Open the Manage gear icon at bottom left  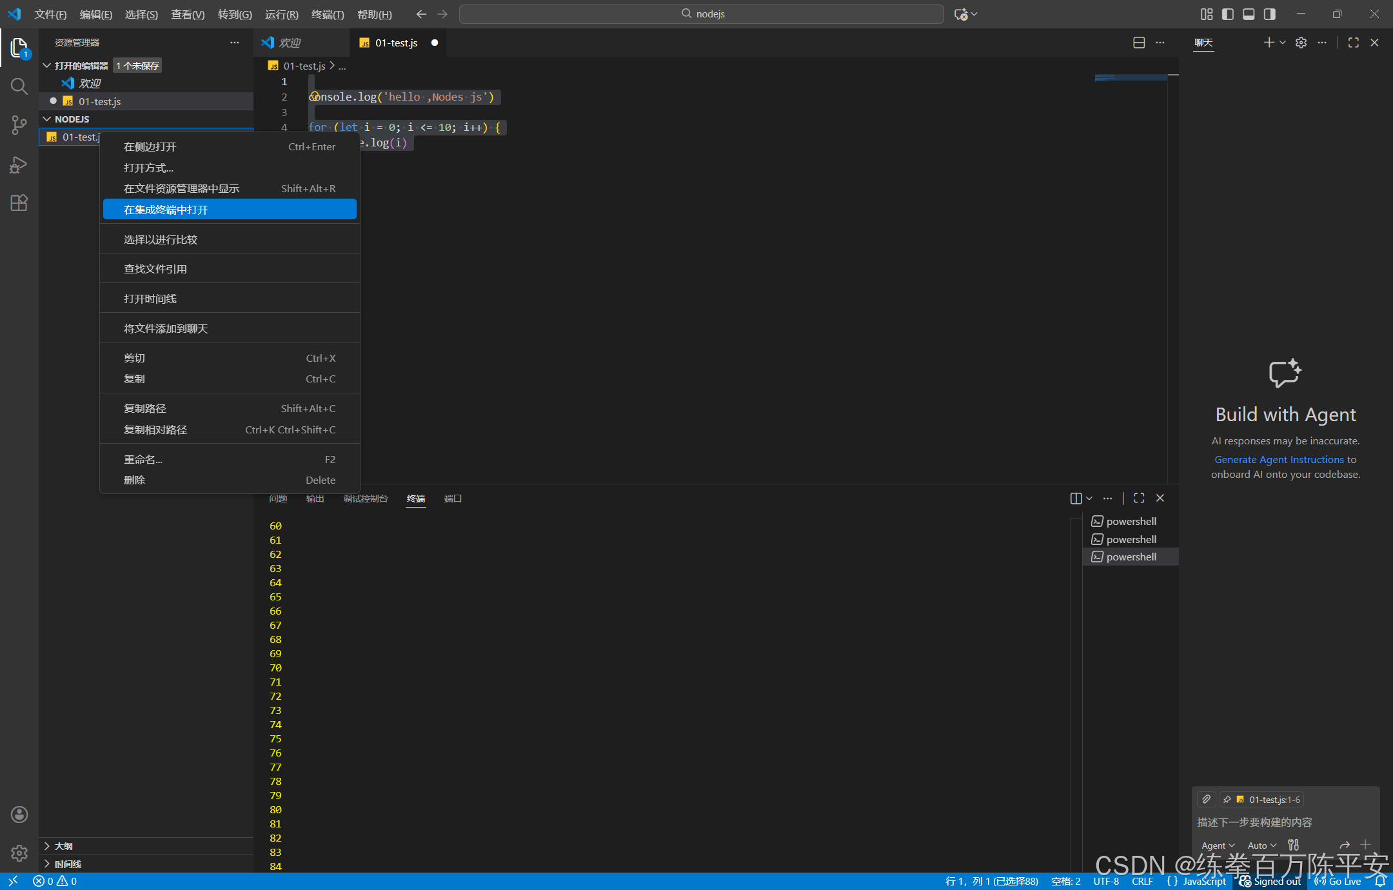click(x=19, y=853)
